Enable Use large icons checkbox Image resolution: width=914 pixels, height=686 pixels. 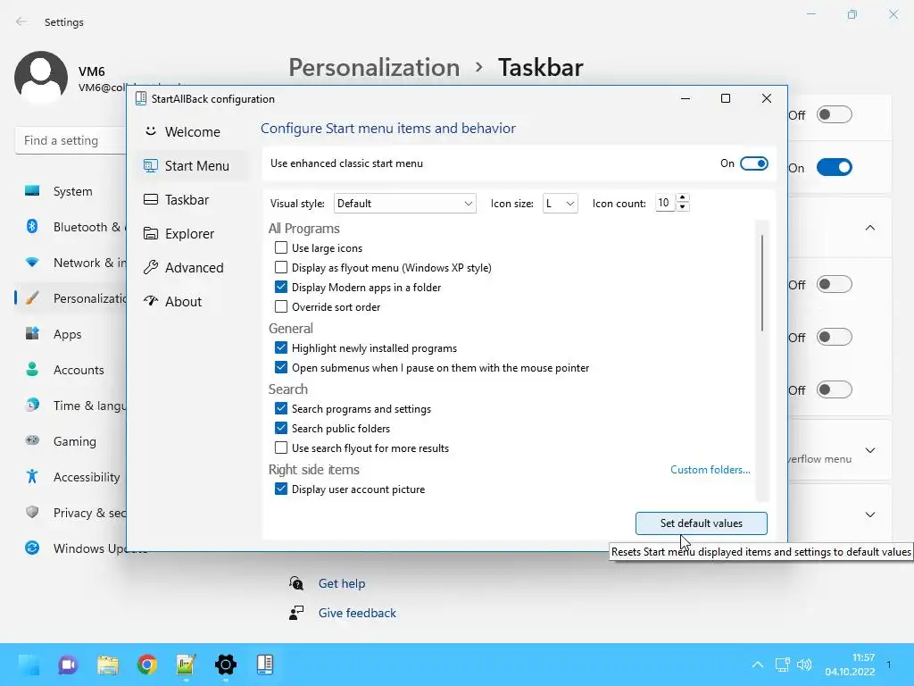[281, 248]
